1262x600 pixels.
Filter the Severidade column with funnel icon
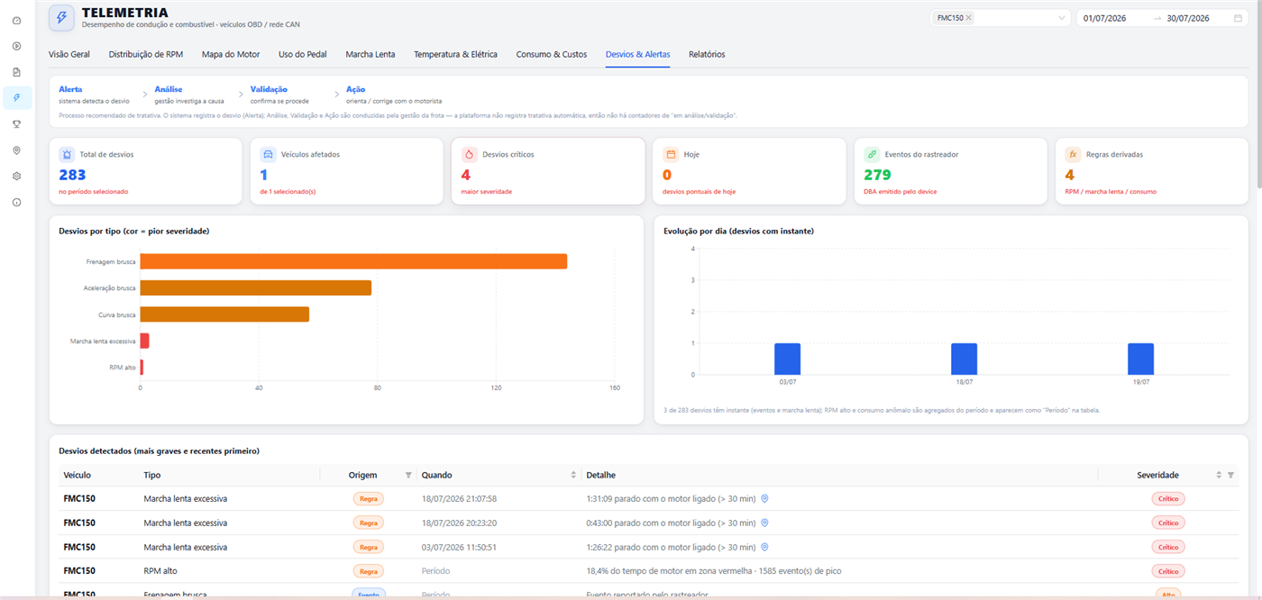click(x=1230, y=475)
